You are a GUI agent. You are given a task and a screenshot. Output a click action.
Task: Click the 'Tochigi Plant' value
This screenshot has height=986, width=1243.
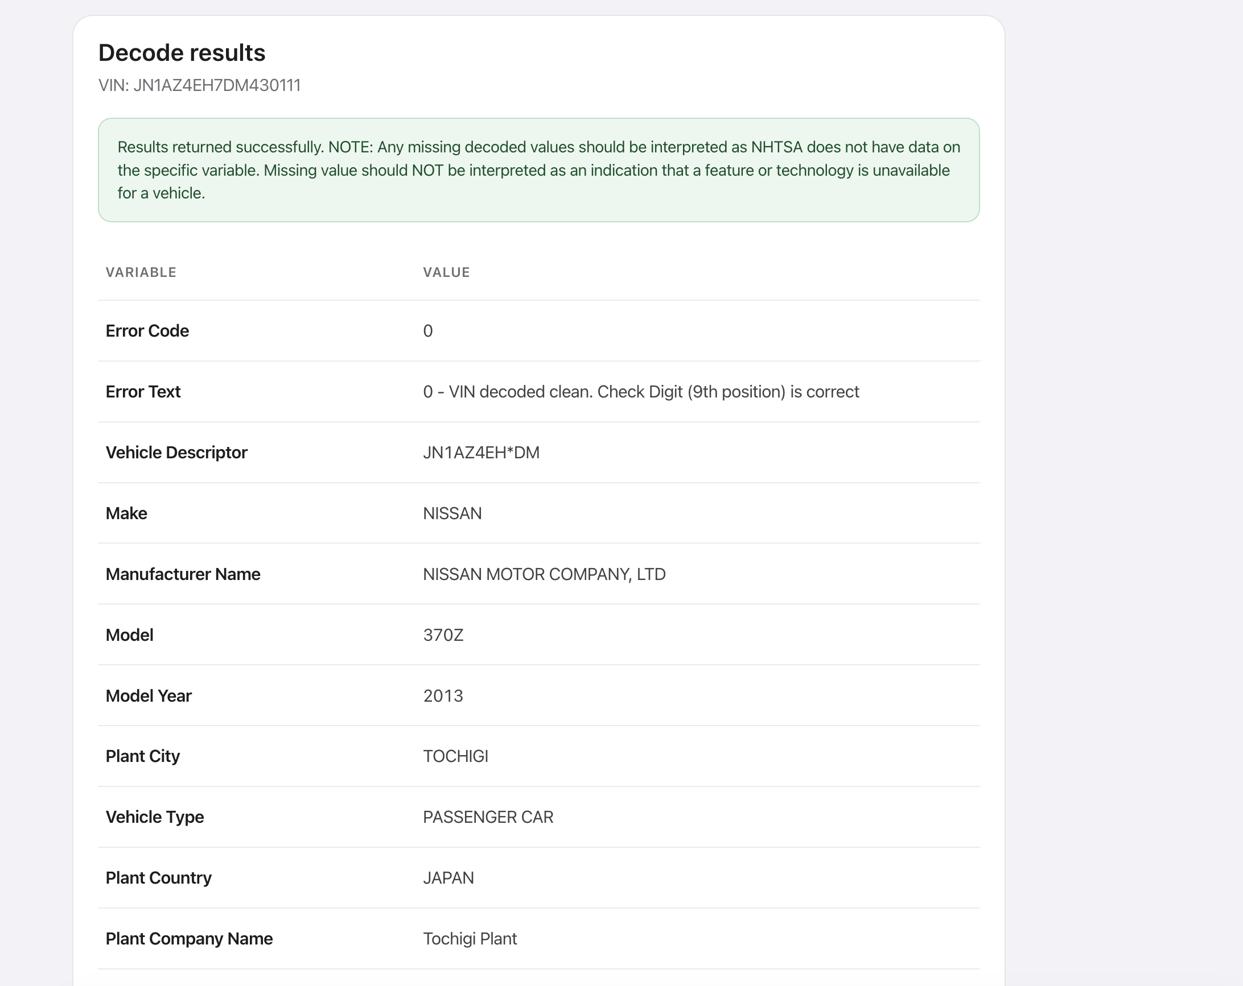pyautogui.click(x=470, y=939)
